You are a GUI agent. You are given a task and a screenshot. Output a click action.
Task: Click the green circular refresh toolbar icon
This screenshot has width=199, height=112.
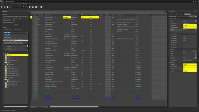point(11,7)
